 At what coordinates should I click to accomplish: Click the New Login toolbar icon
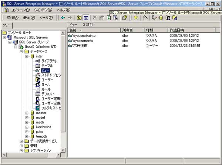coord(168,18)
